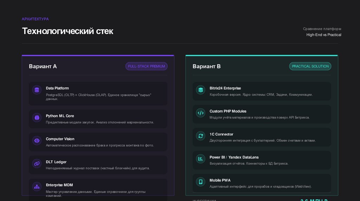This screenshot has width=360, height=201.
Task: Open the DLT Ledger card title
Action: [56, 162]
